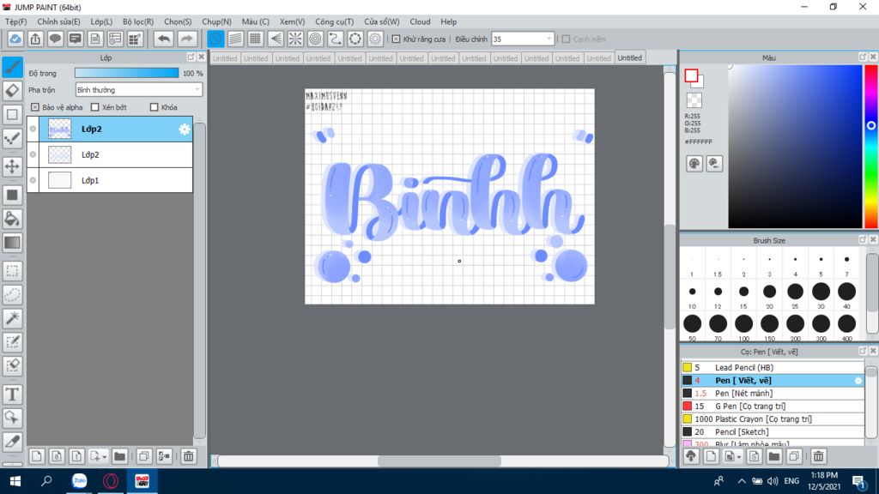Open the Cloud menu
This screenshot has width=879, height=494.
pyautogui.click(x=420, y=21)
